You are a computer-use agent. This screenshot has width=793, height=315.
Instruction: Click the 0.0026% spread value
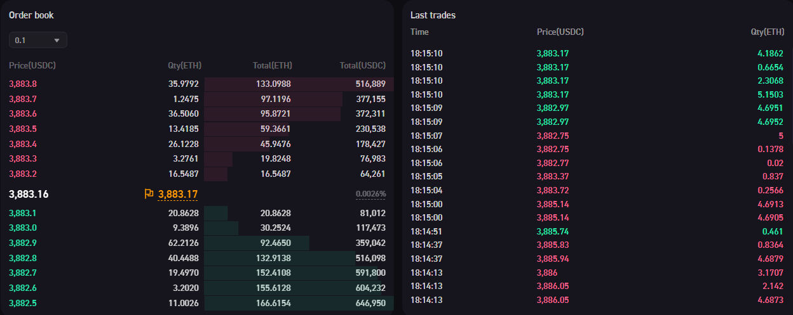(370, 194)
